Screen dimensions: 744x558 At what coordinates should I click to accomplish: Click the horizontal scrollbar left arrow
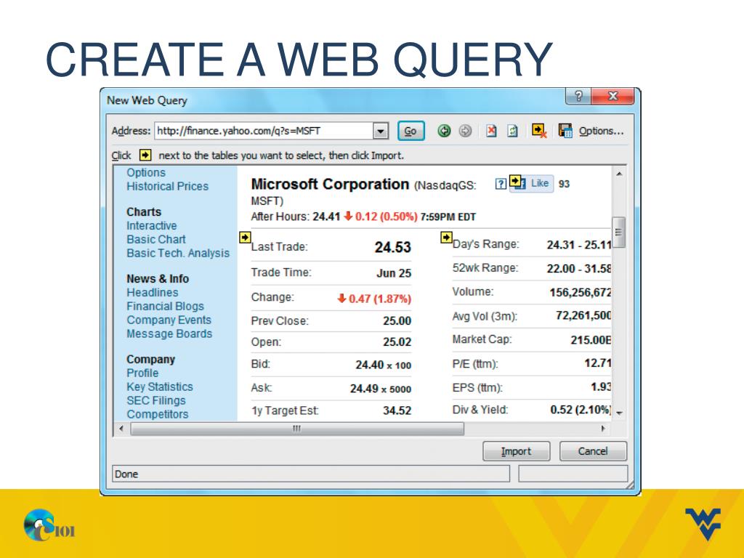(121, 429)
